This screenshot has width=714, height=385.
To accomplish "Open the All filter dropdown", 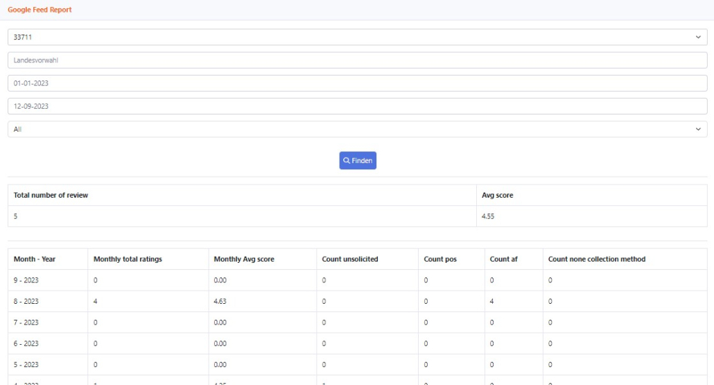I will coord(358,130).
